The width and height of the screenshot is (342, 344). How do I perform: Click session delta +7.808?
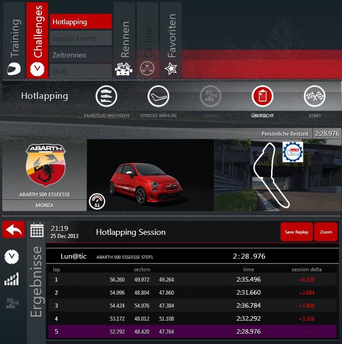[307, 305]
